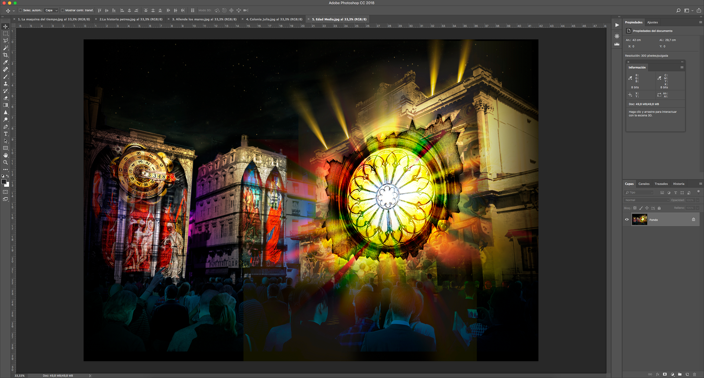Switch to tab 1. La maquina del tiempo.jpg

point(54,19)
